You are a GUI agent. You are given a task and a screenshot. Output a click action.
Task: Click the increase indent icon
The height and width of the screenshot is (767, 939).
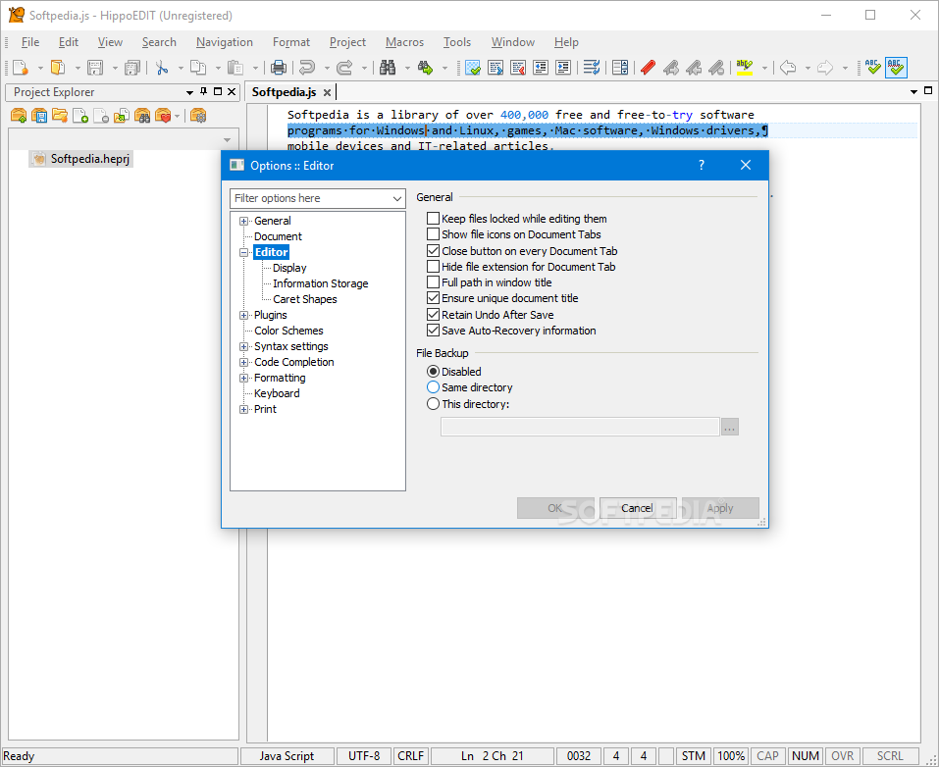pos(563,67)
